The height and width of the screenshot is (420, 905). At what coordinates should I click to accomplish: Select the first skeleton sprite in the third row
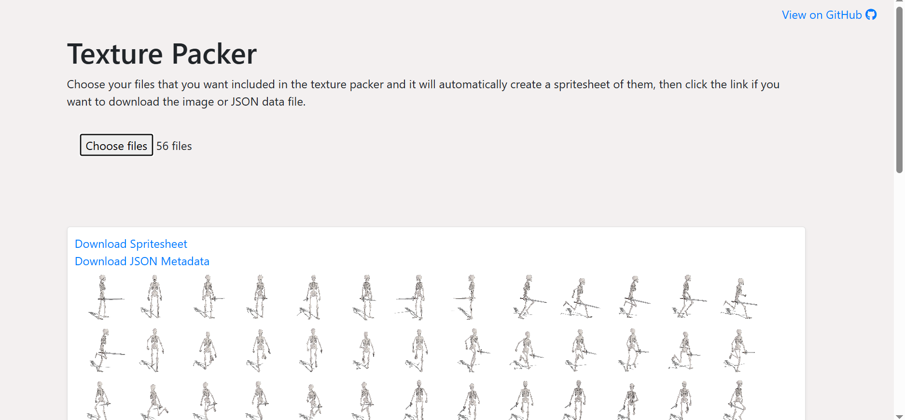click(x=100, y=400)
